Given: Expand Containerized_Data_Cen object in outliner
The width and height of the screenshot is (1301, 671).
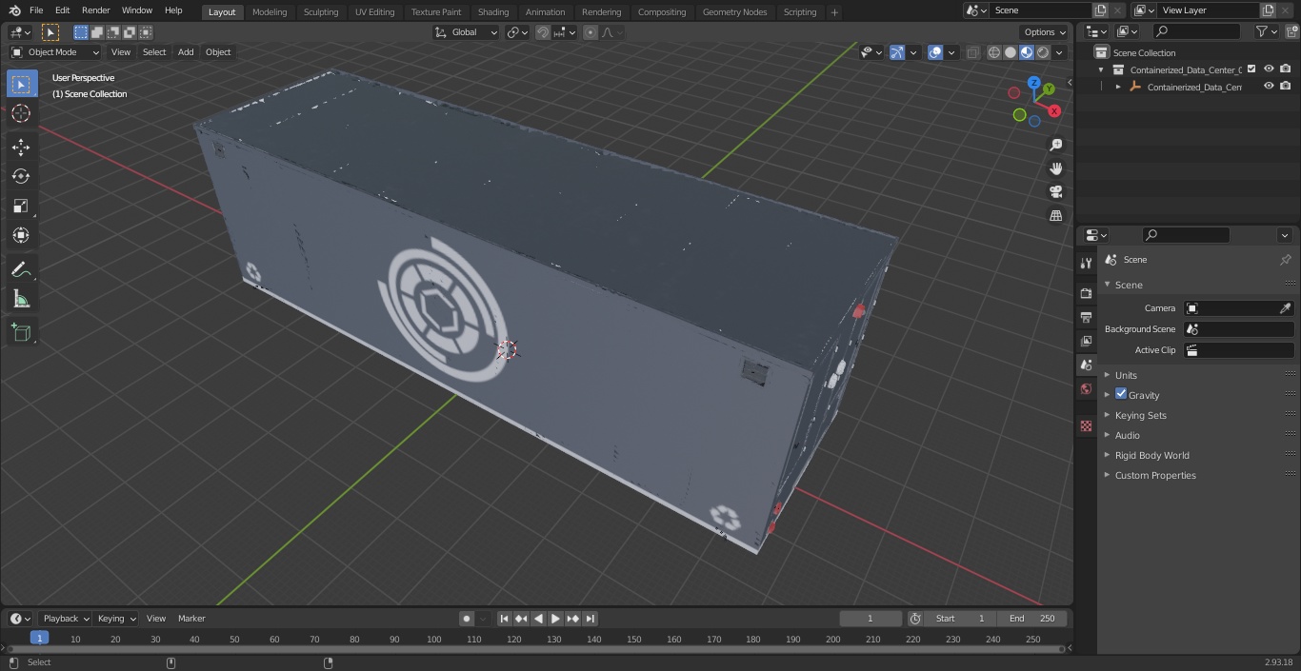Looking at the screenshot, I should coord(1118,87).
